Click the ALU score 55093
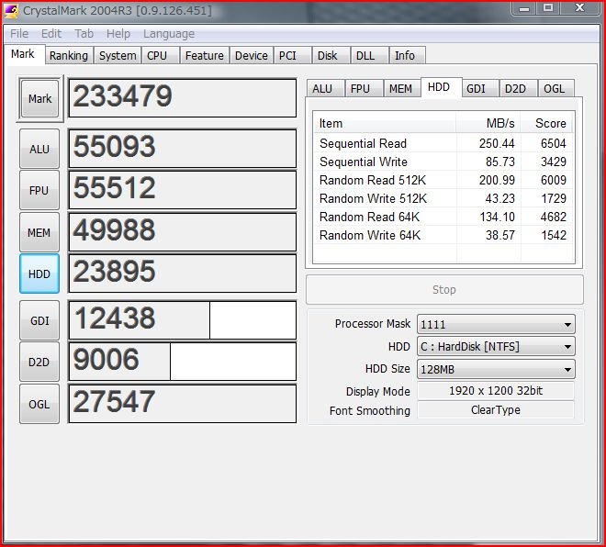This screenshot has width=606, height=547. coord(183,149)
